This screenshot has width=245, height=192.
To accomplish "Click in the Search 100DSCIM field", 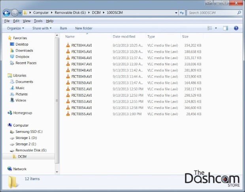I will pyautogui.click(x=212, y=13).
